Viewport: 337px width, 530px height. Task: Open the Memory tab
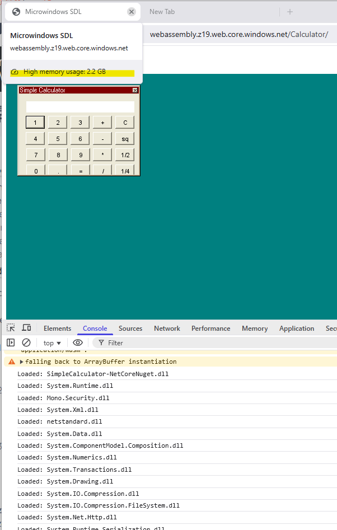pos(255,329)
